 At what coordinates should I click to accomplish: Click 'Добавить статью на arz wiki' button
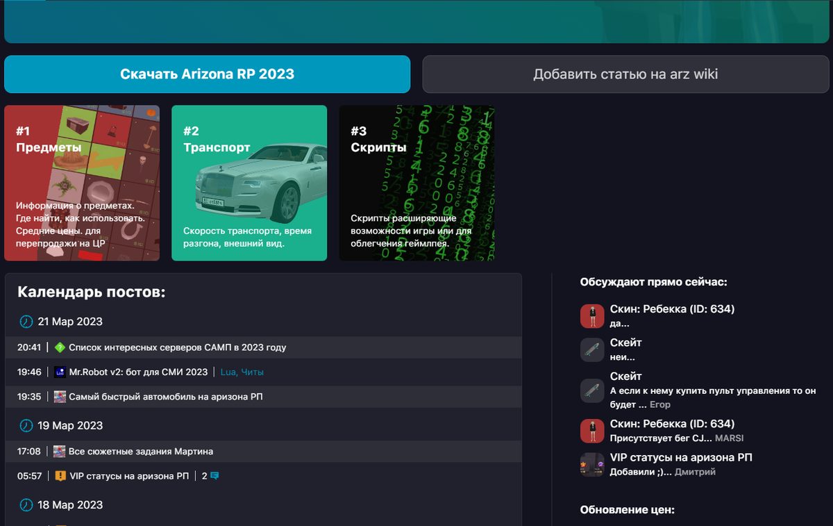pyautogui.click(x=625, y=74)
